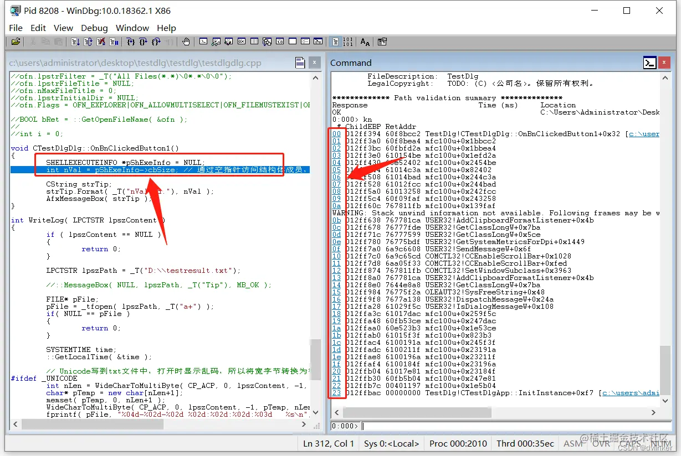The width and height of the screenshot is (681, 456).
Task: Open source path link on OnBnClickedButton1 frame
Action: [644, 134]
